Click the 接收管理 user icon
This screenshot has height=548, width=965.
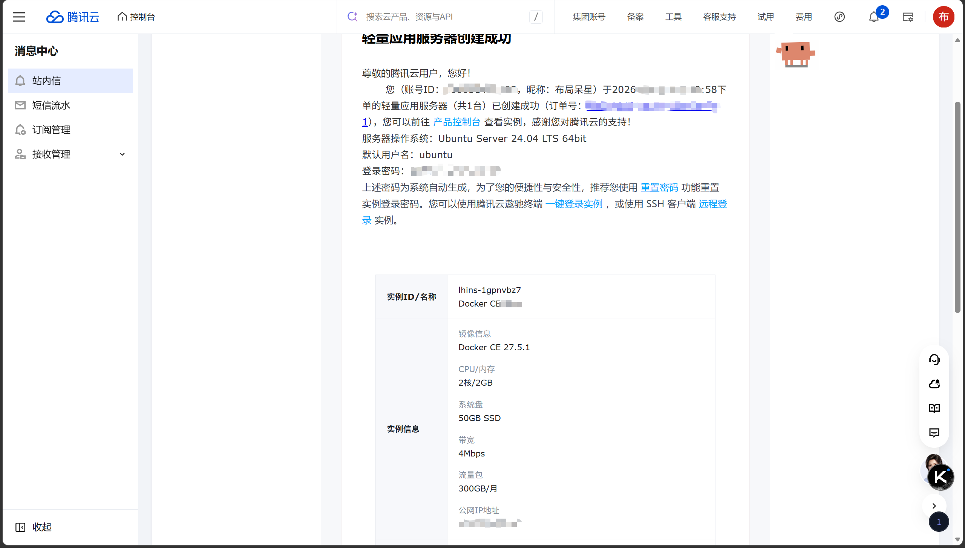[x=20, y=154]
